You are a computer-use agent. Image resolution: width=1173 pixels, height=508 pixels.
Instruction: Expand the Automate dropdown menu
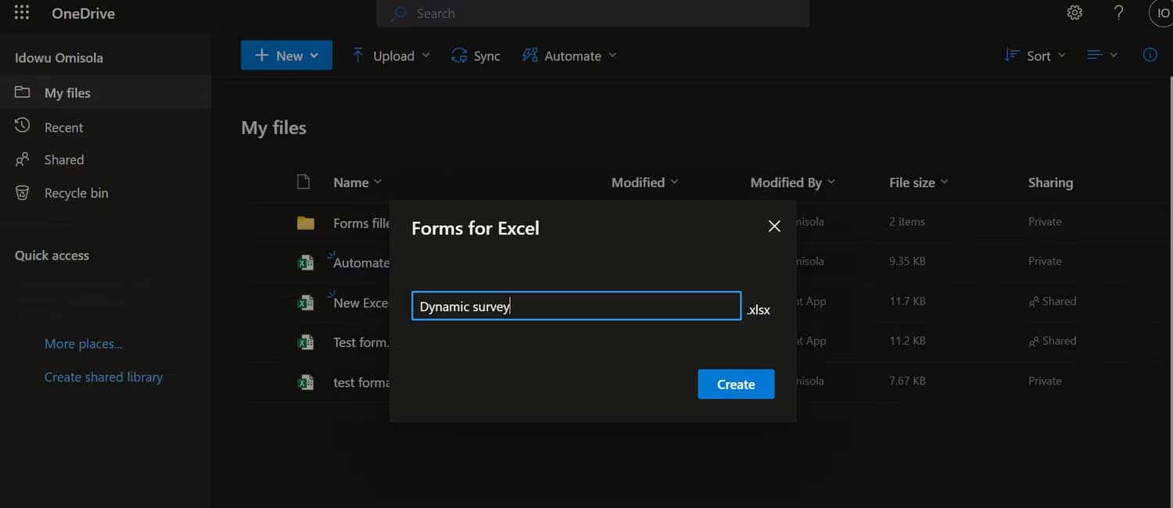[569, 55]
